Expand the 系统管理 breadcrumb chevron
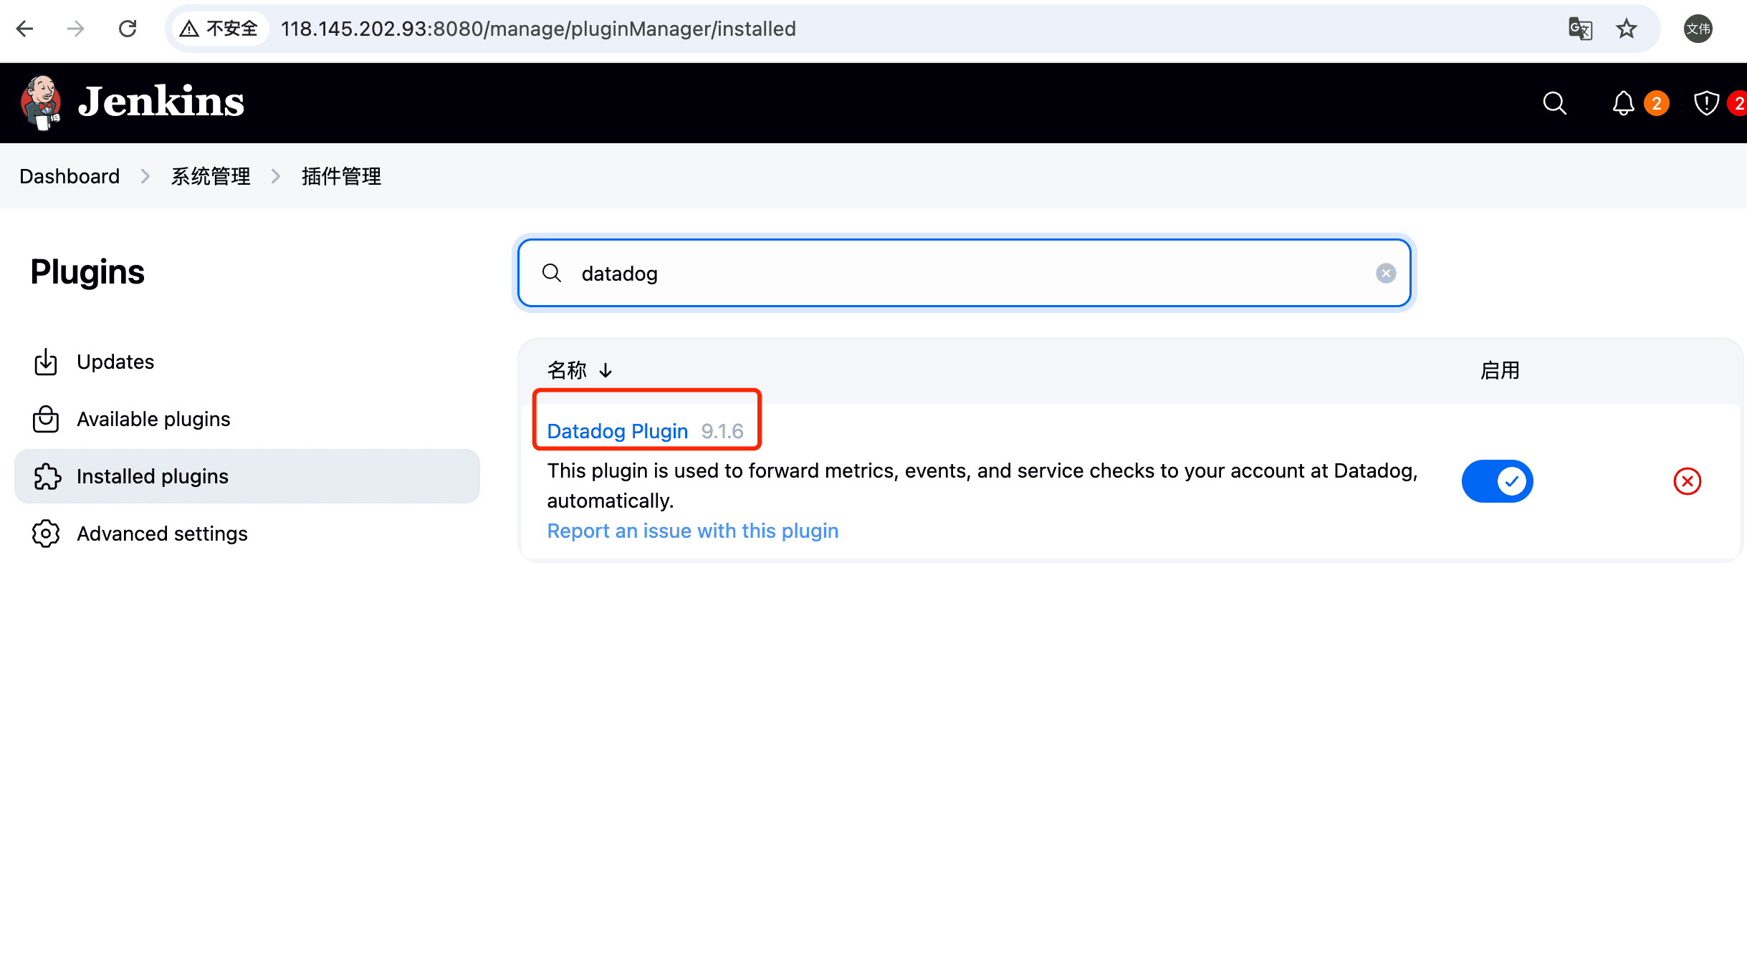Screen dimensions: 1747x961 [x=276, y=176]
